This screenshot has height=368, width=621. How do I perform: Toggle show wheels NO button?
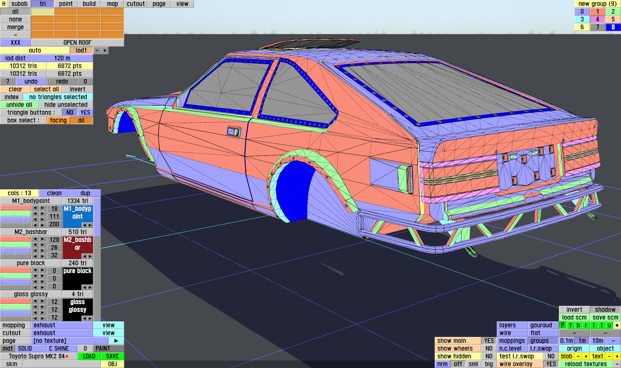(x=489, y=349)
